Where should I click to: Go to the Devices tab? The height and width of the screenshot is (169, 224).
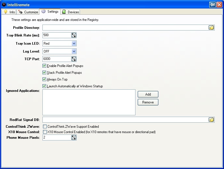[70, 12]
